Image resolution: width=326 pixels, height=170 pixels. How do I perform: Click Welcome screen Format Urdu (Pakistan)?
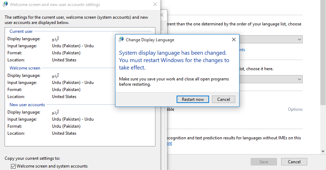pos(66,90)
